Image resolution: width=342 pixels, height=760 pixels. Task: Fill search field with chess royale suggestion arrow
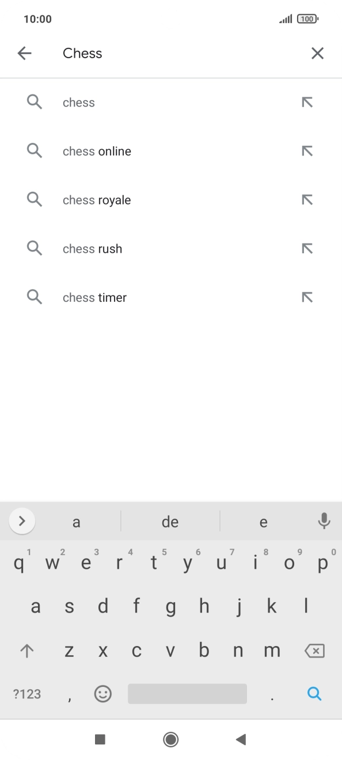pyautogui.click(x=307, y=199)
